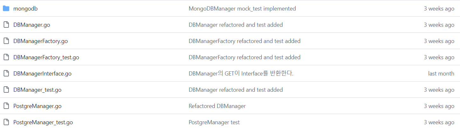Click the file icon beside PostgreManager.go
The image size is (460, 129).
point(6,106)
